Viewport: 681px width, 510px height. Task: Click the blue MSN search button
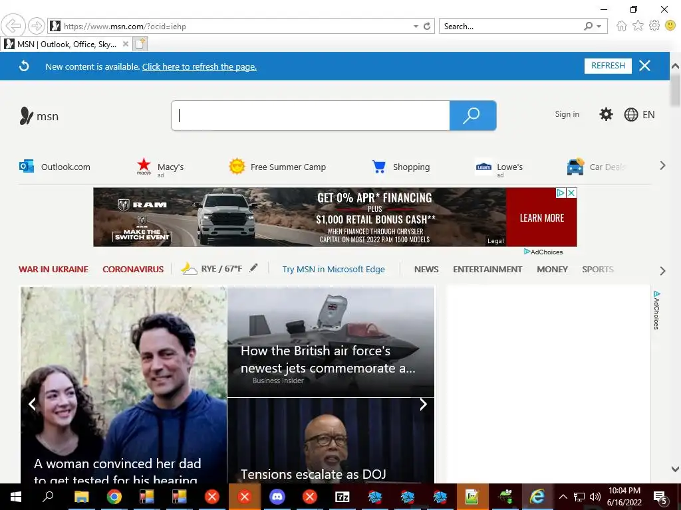tap(473, 116)
